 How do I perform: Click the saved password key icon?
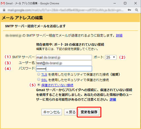pyautogui.click(x=129, y=10)
